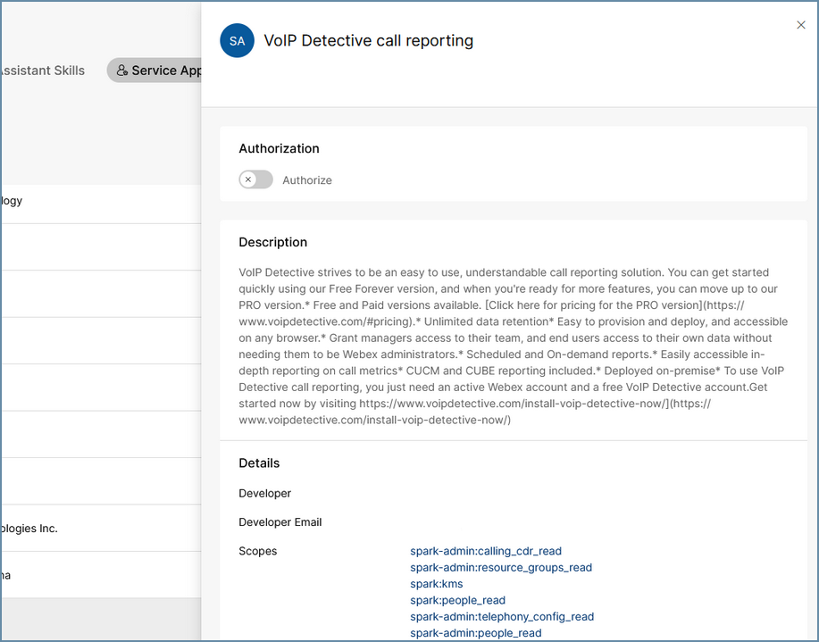This screenshot has width=819, height=642.
Task: Close the VoIP Detective details panel
Action: [801, 25]
